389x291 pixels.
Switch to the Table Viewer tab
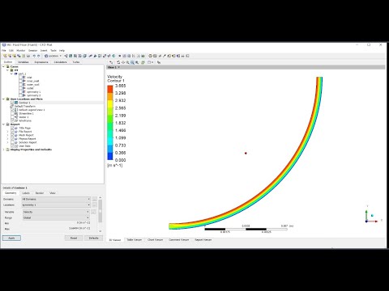click(x=135, y=240)
